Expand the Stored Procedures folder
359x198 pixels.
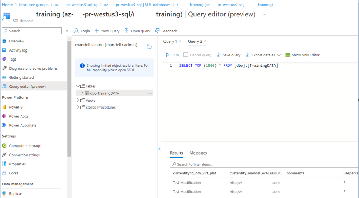point(78,107)
